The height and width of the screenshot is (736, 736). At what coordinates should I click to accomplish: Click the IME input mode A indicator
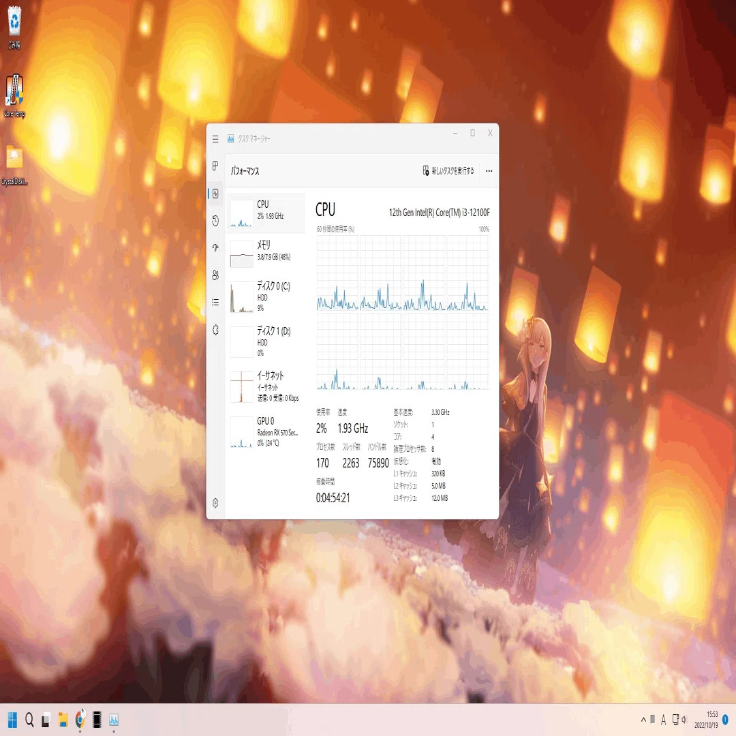coord(663,720)
